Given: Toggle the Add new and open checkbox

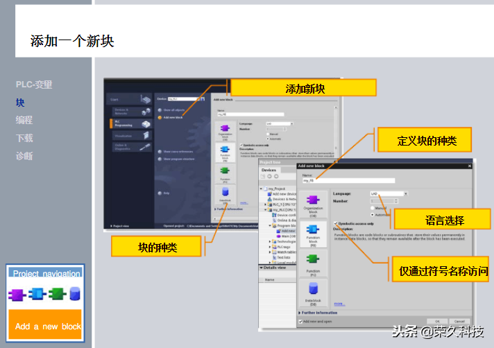Looking at the screenshot, I should pos(300,322).
